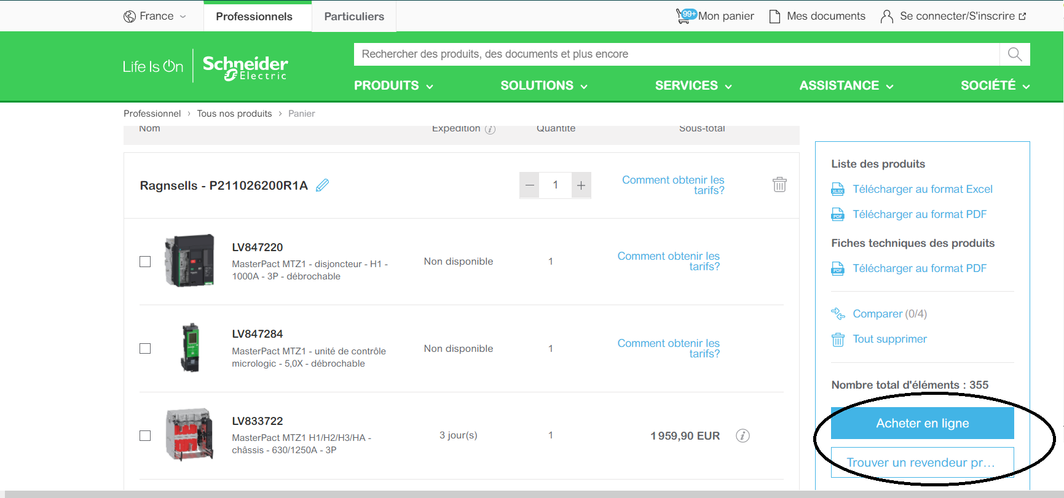The width and height of the screenshot is (1064, 498).
Task: Expand the SOCIÉTÉ menu
Action: click(x=995, y=85)
